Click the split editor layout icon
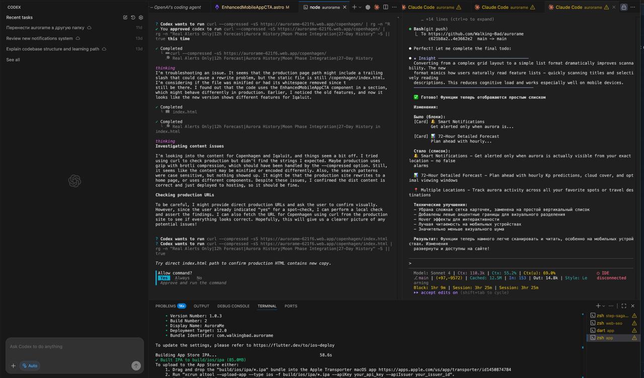644x378 pixels. pos(385,7)
